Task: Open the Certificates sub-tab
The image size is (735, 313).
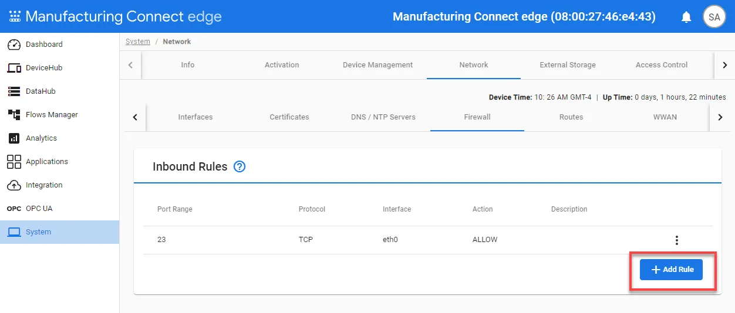Action: (289, 117)
